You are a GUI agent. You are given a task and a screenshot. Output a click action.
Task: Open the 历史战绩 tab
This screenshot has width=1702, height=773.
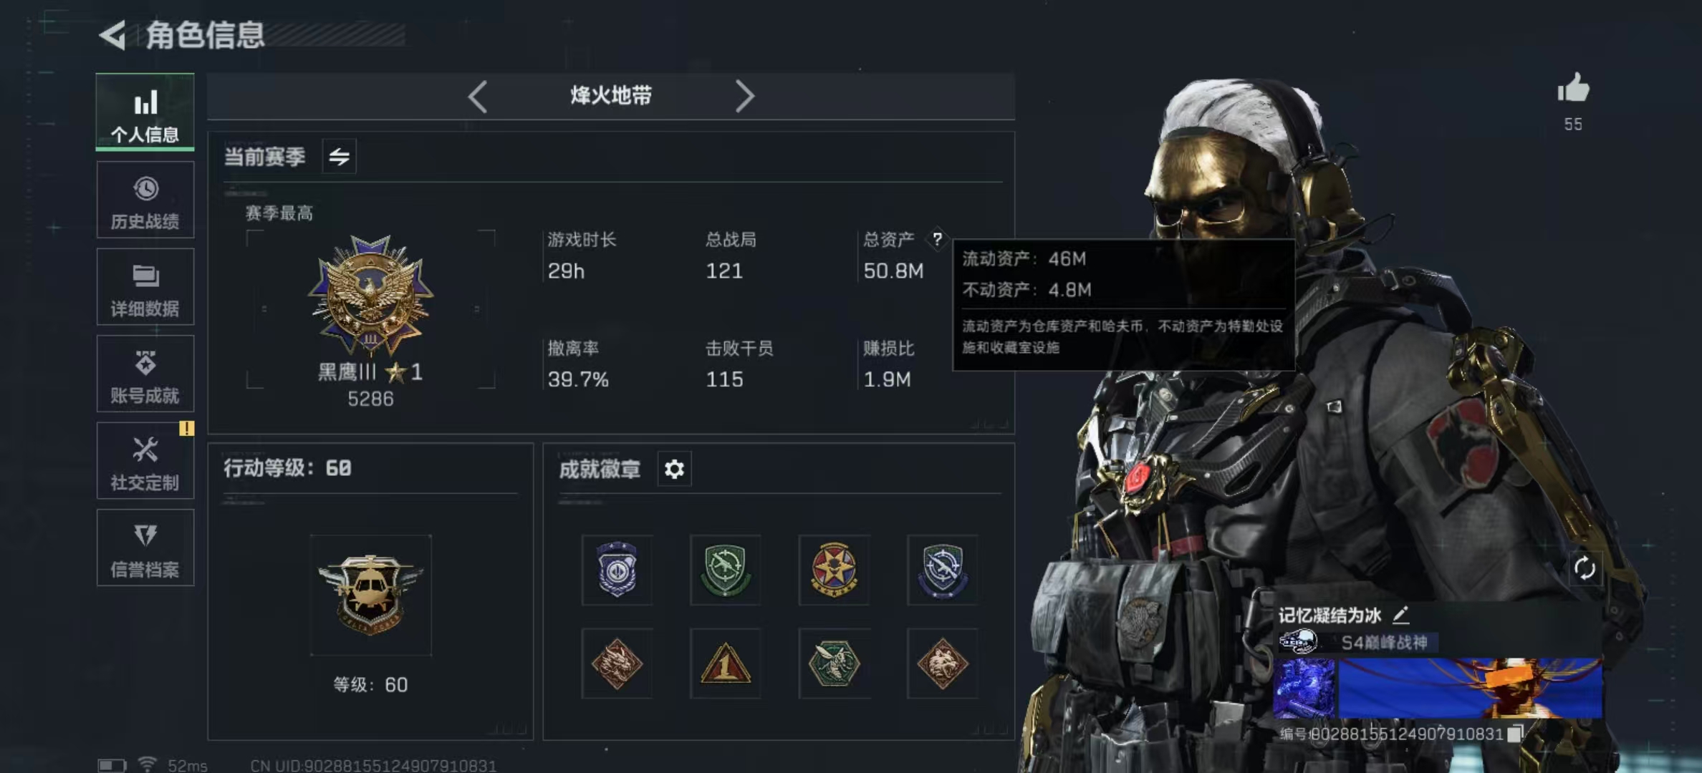145,200
